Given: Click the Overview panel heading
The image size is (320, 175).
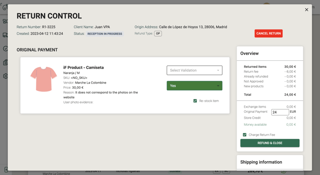Looking at the screenshot, I should 249,53.
